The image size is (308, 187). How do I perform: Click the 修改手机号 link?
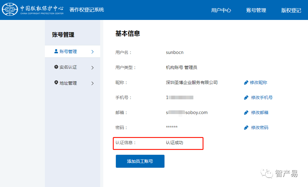262,97
